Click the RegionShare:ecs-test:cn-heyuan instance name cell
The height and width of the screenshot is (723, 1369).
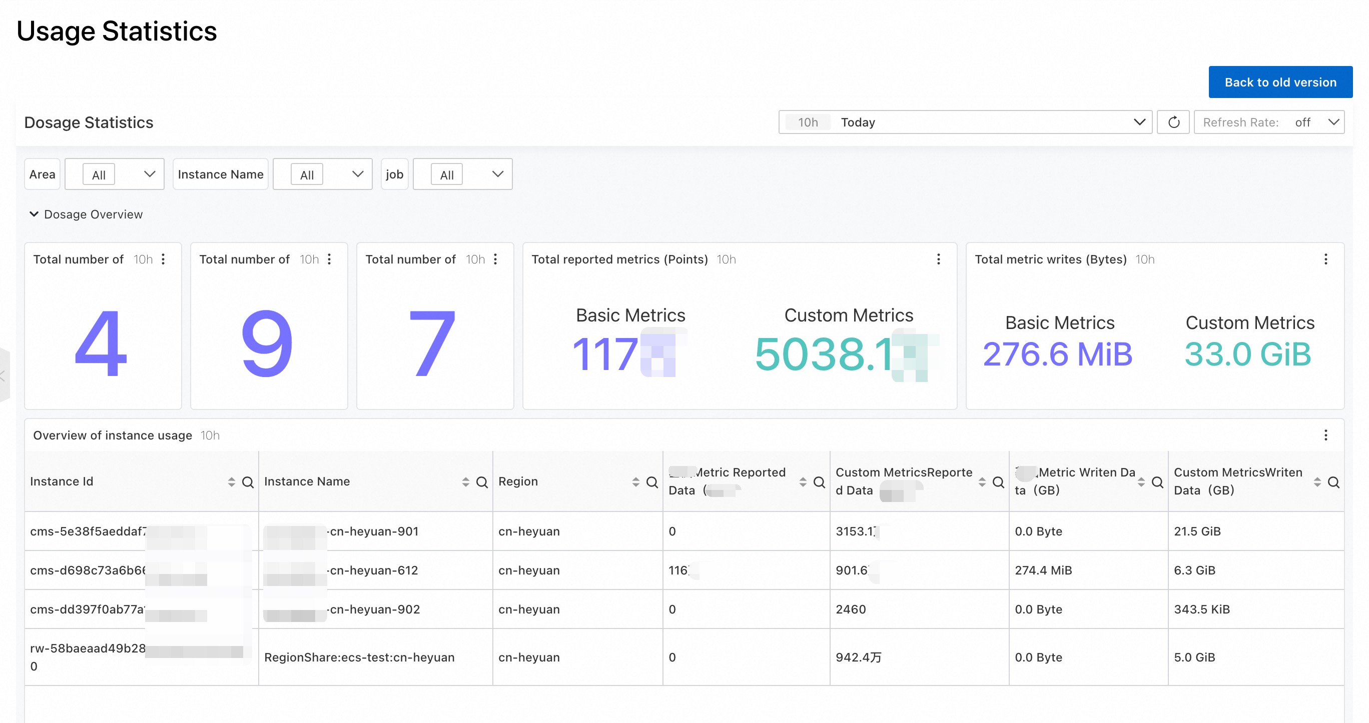tap(359, 657)
